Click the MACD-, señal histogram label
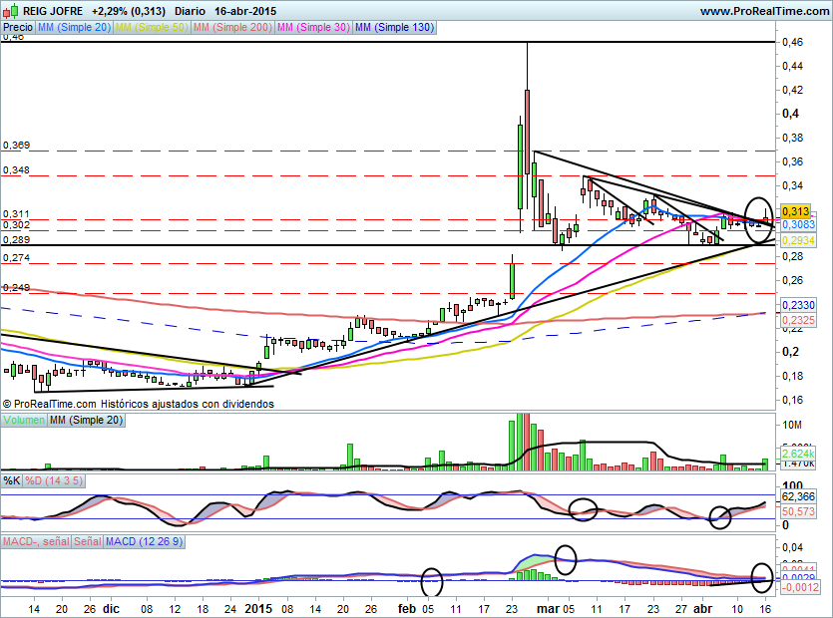 (x=35, y=541)
